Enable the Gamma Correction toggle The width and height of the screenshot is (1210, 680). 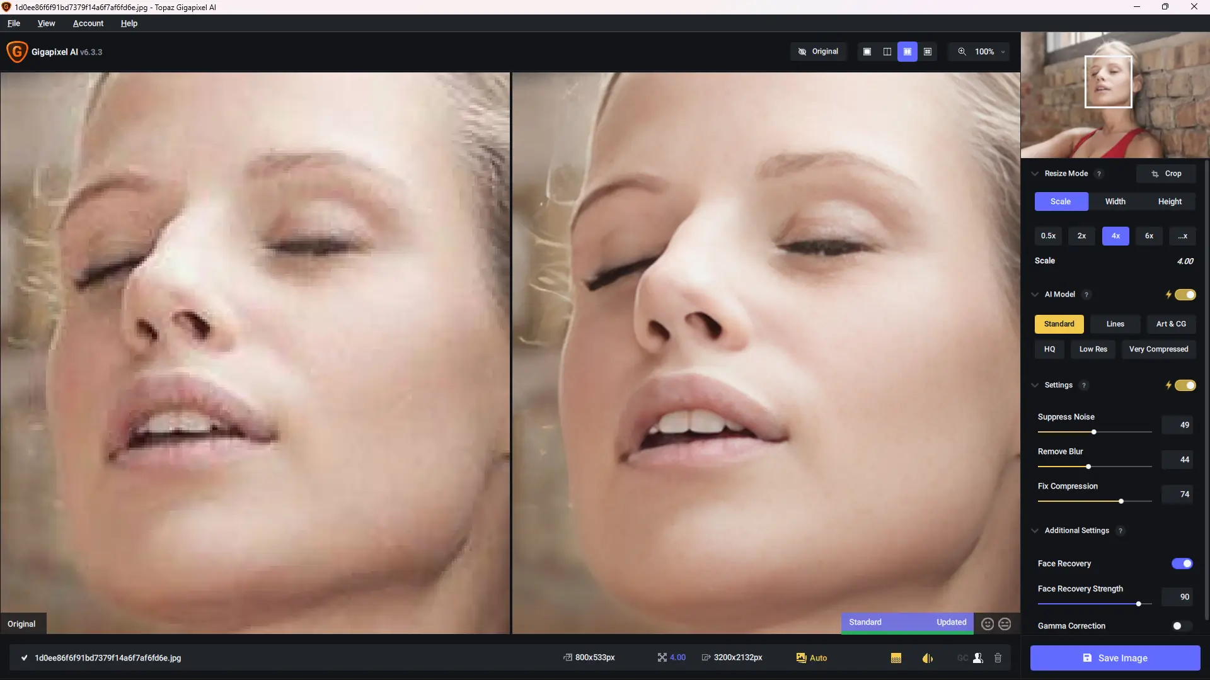pos(1181,626)
